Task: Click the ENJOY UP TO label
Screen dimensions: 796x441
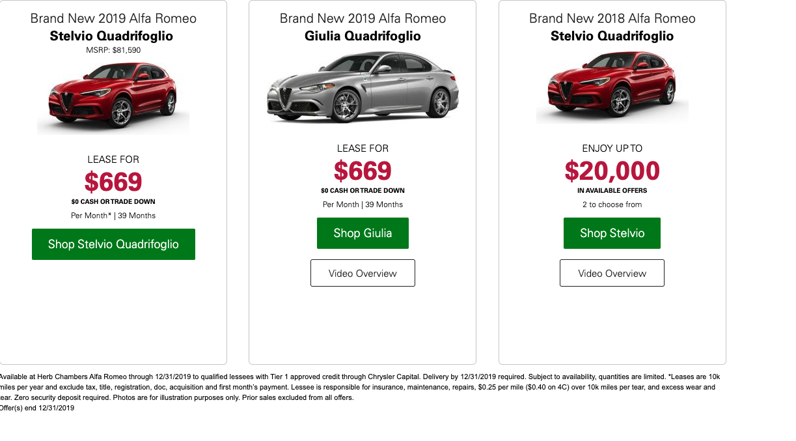Action: coord(612,149)
